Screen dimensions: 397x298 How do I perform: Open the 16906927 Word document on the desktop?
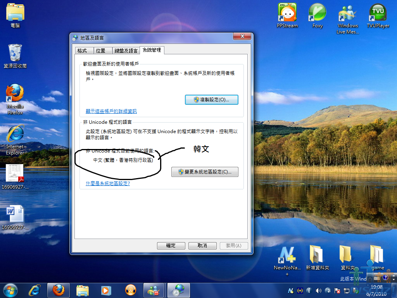tap(15, 217)
